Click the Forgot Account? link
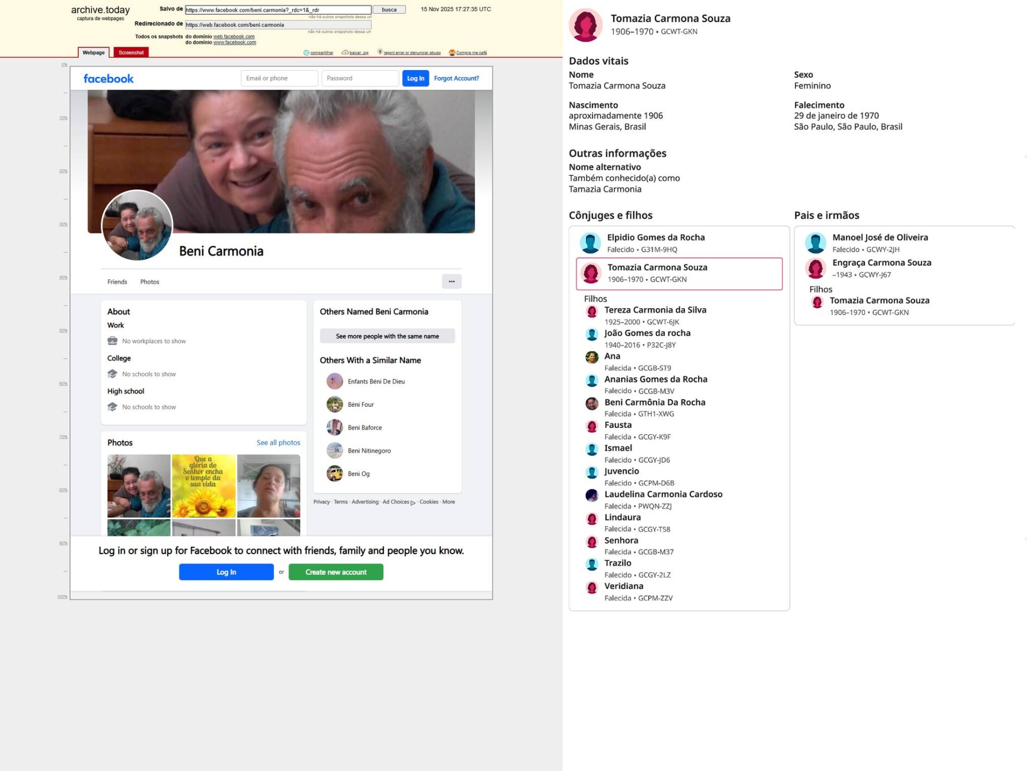 [x=456, y=78]
